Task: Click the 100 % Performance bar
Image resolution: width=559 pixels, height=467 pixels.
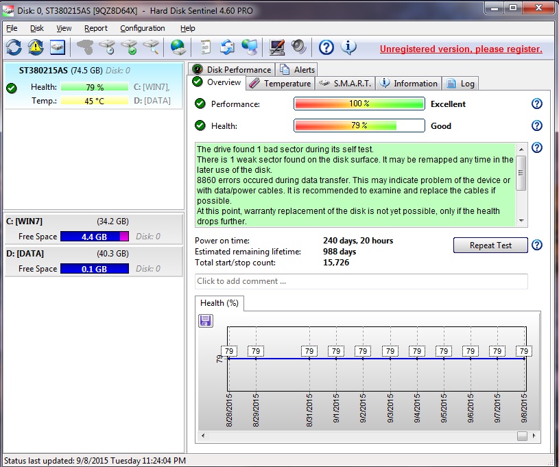Action: [x=359, y=104]
